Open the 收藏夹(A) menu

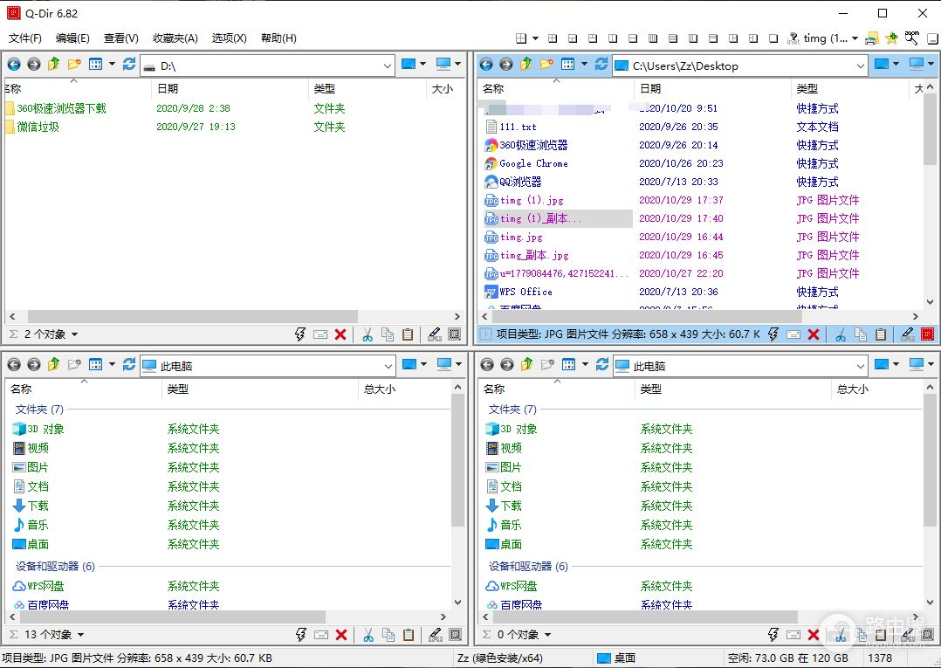click(175, 38)
